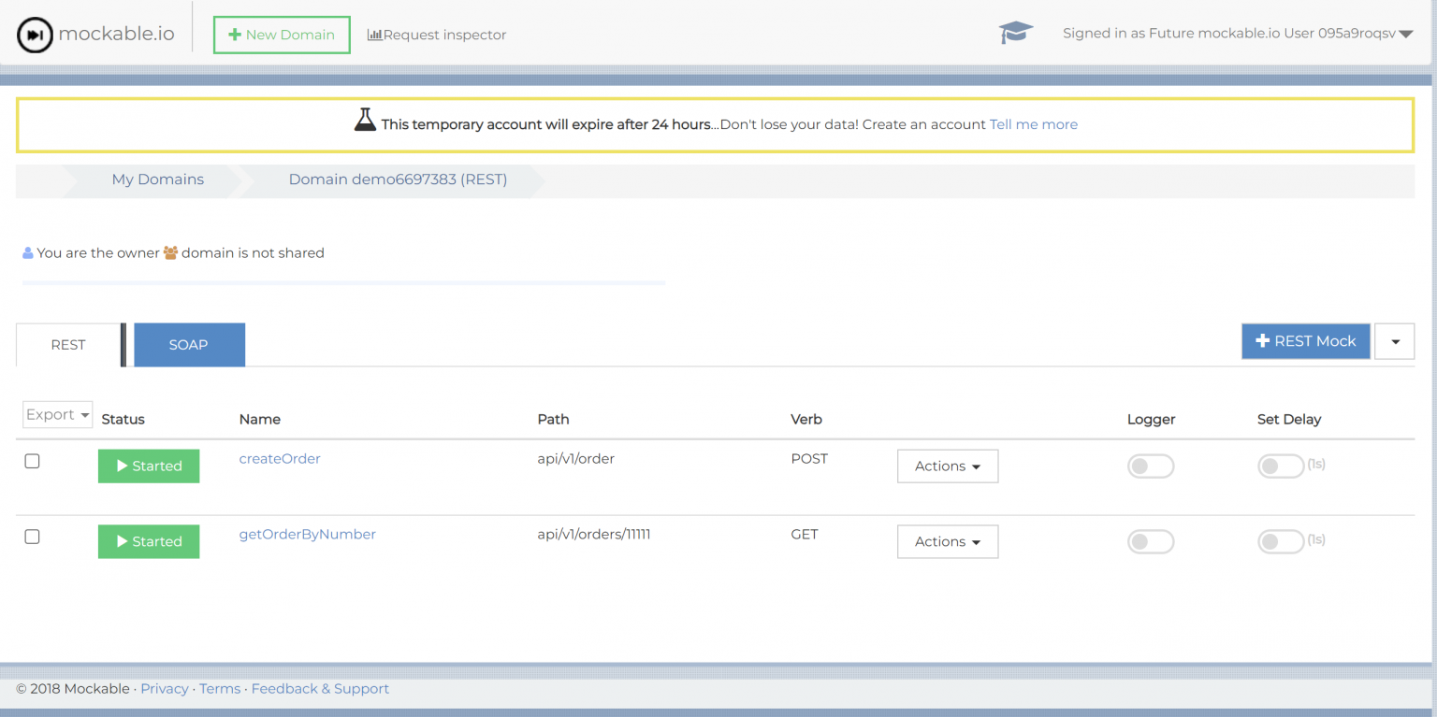Click the mockable.io play logo icon
This screenshot has height=717, width=1437.
click(35, 33)
